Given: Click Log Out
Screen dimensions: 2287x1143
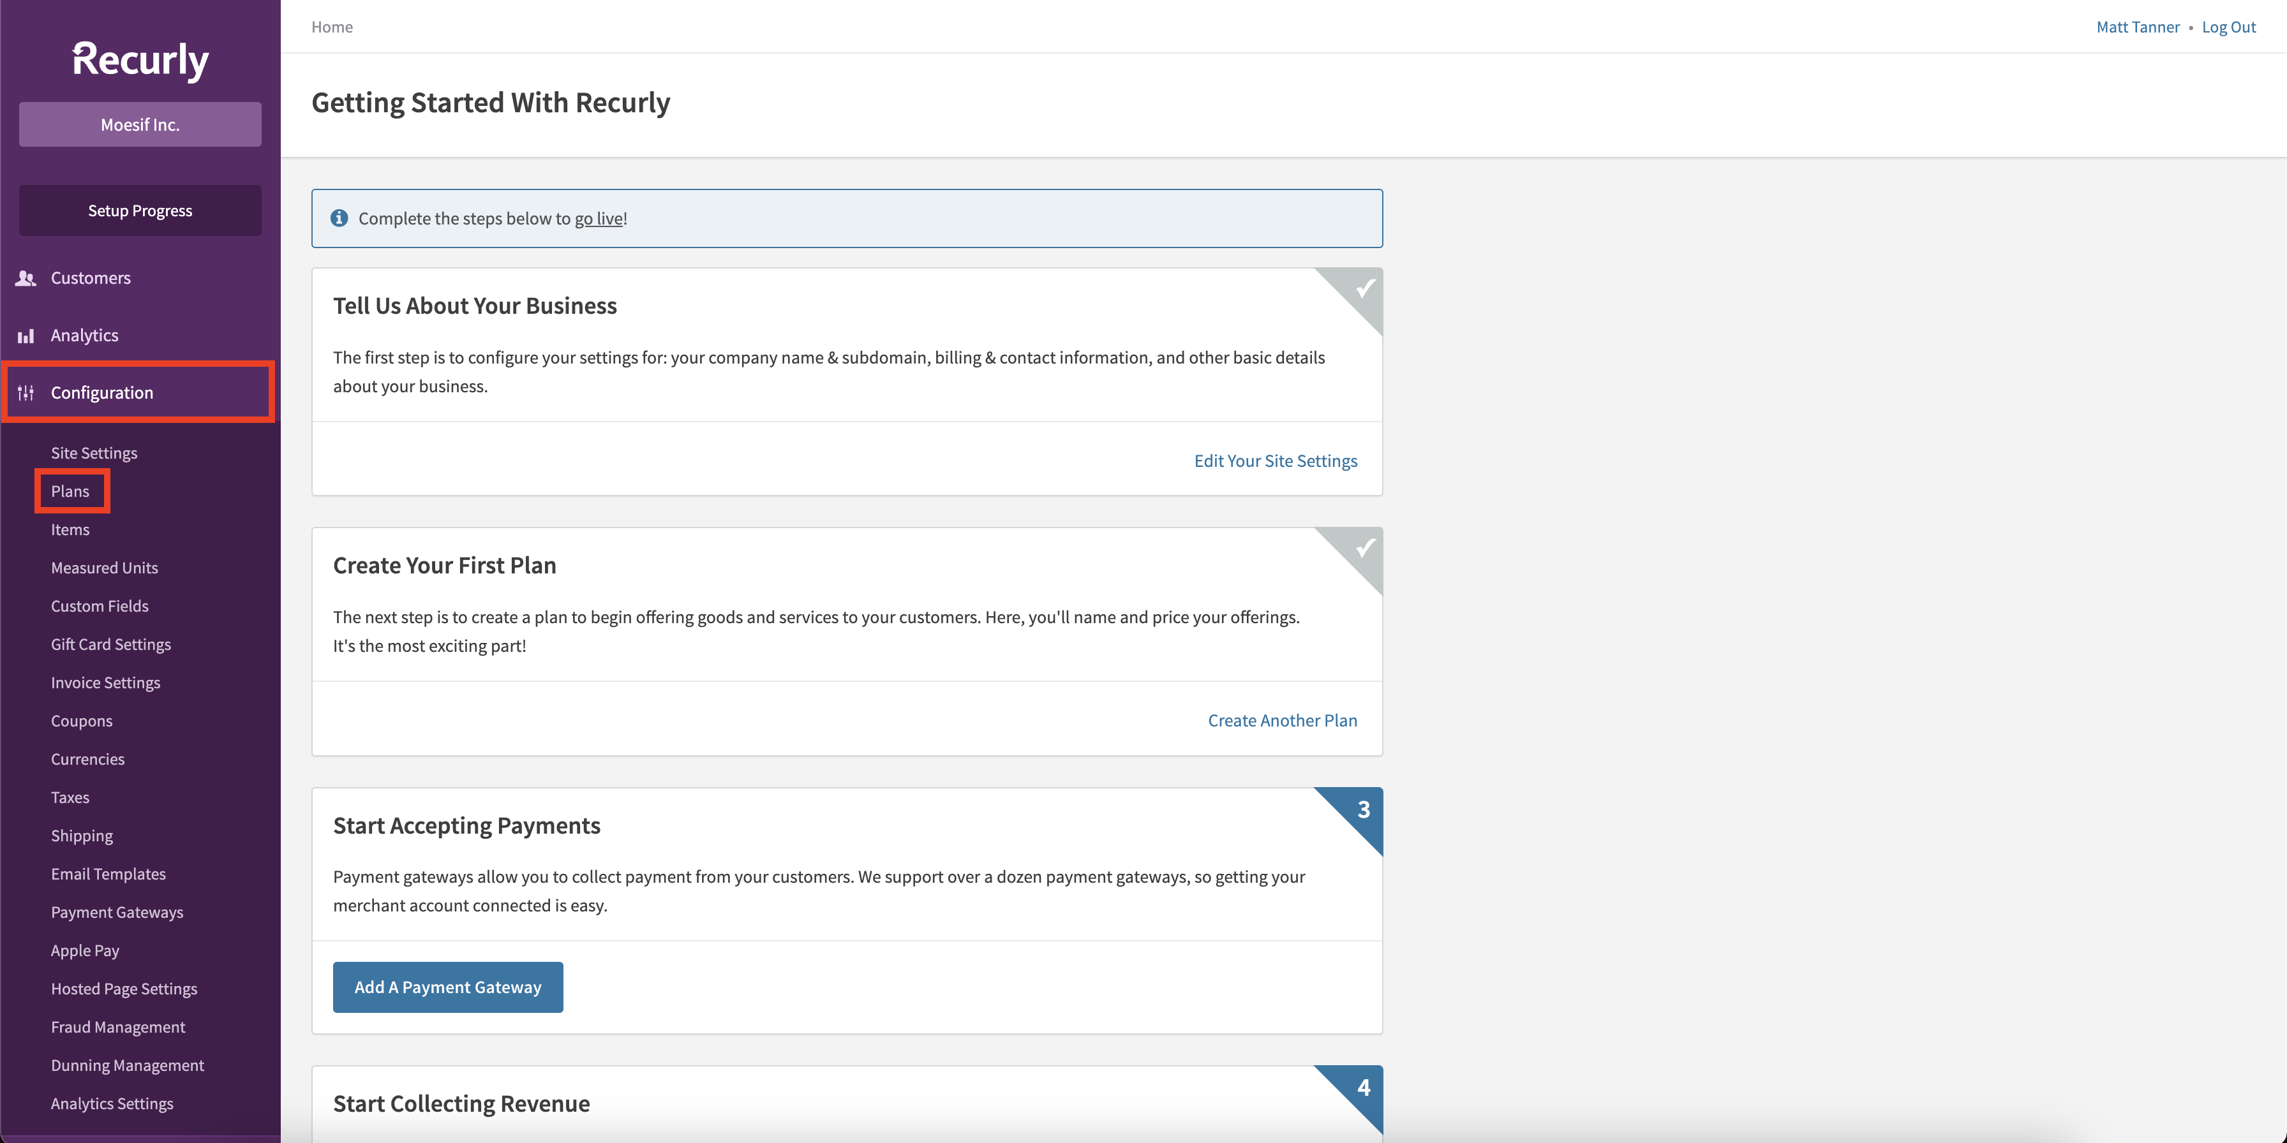Looking at the screenshot, I should 2228,27.
